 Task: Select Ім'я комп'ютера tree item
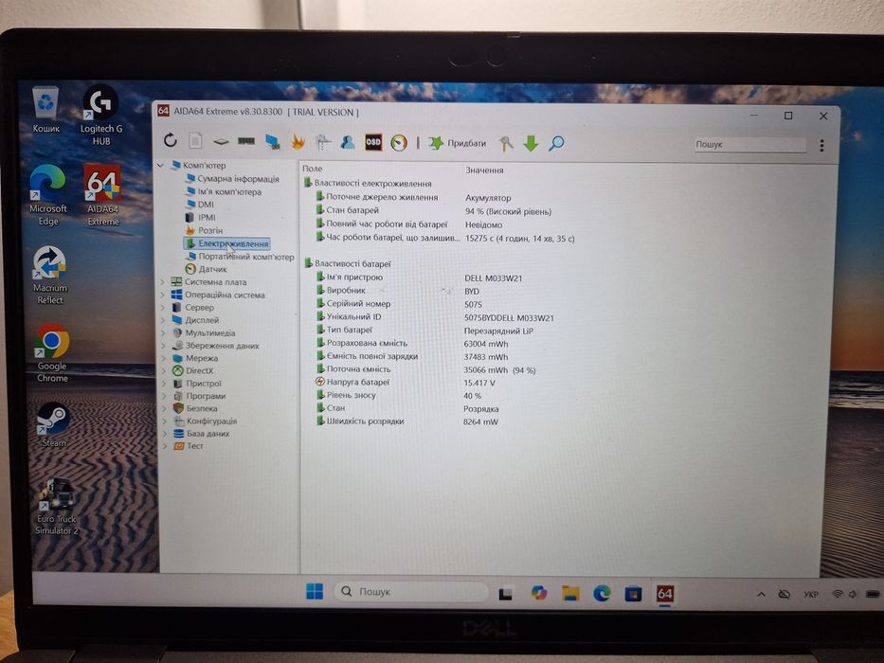(224, 191)
